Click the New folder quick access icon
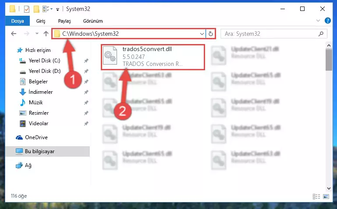Image resolution: width=337 pixels, height=209 pixels. [36, 9]
